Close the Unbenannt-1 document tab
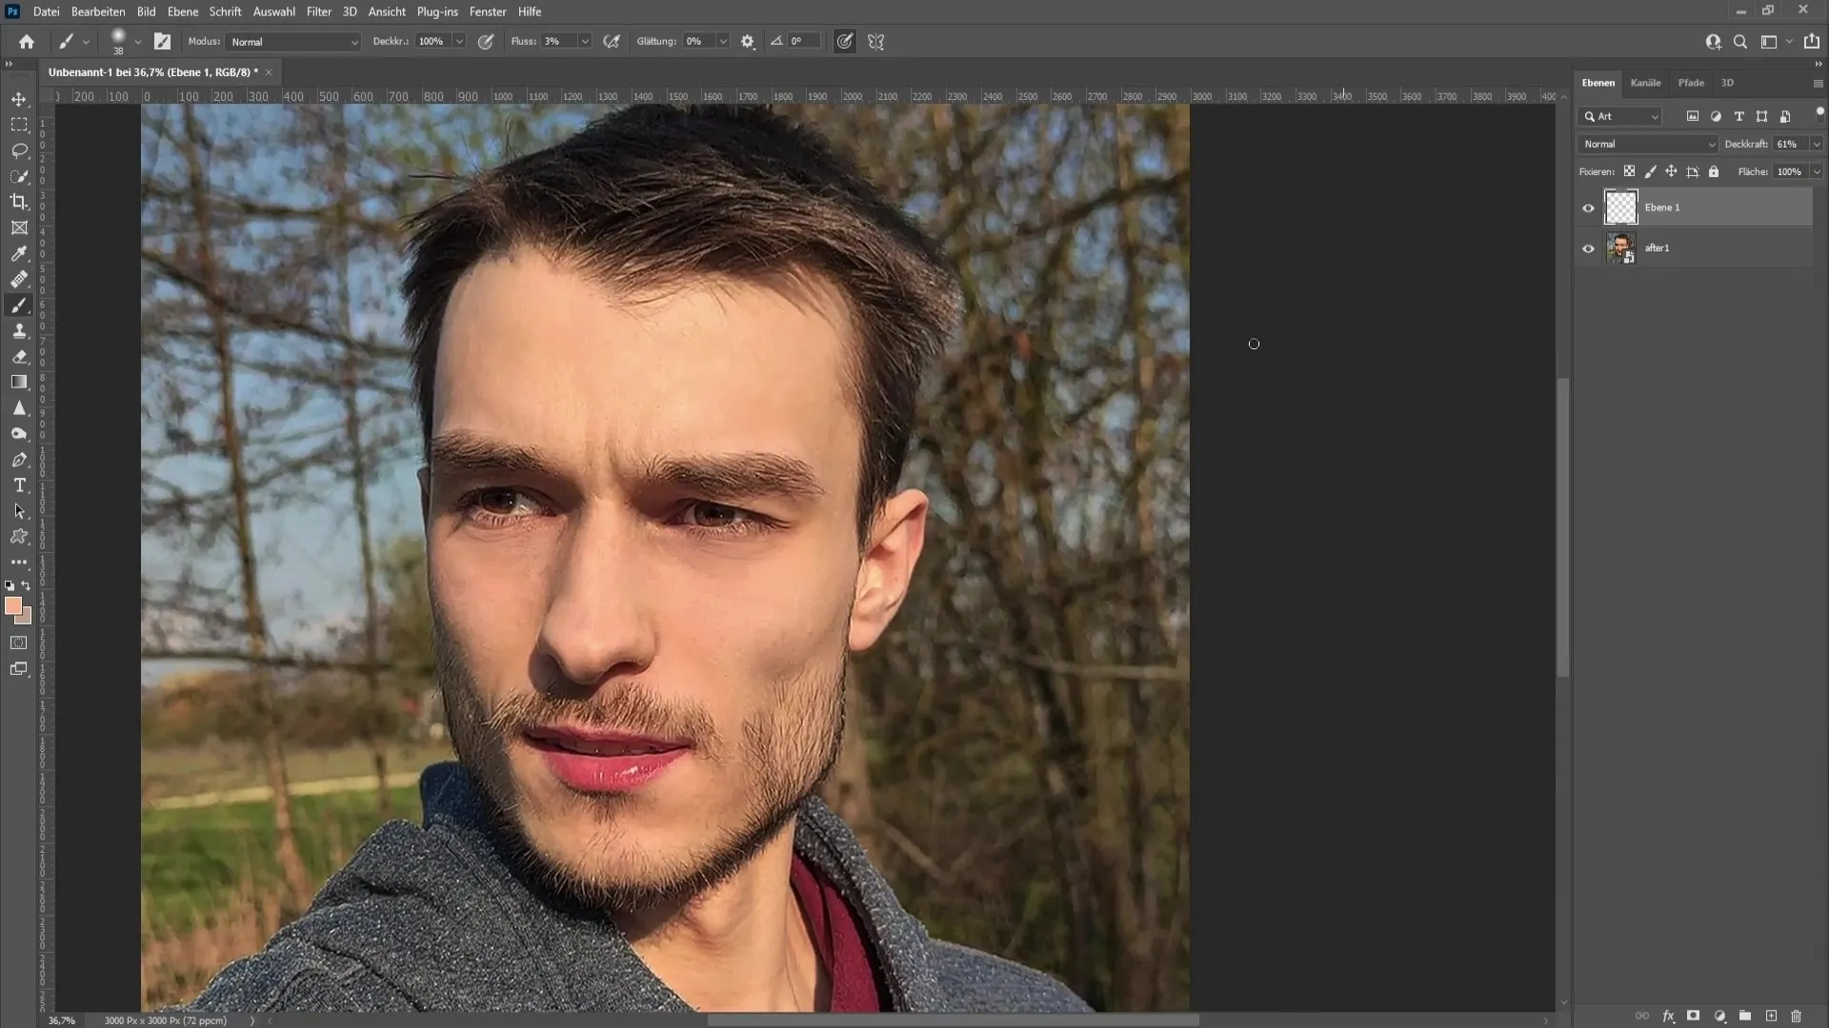 tap(269, 72)
